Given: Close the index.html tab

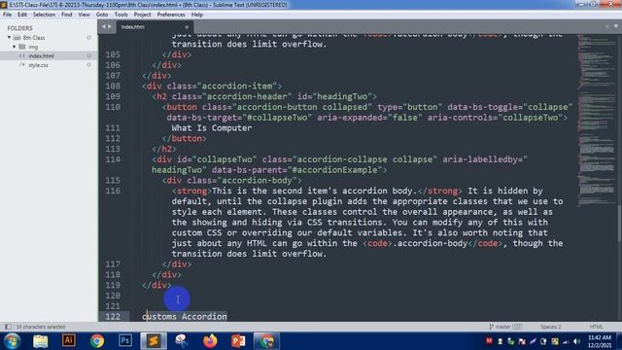Looking at the screenshot, I should tap(187, 27).
